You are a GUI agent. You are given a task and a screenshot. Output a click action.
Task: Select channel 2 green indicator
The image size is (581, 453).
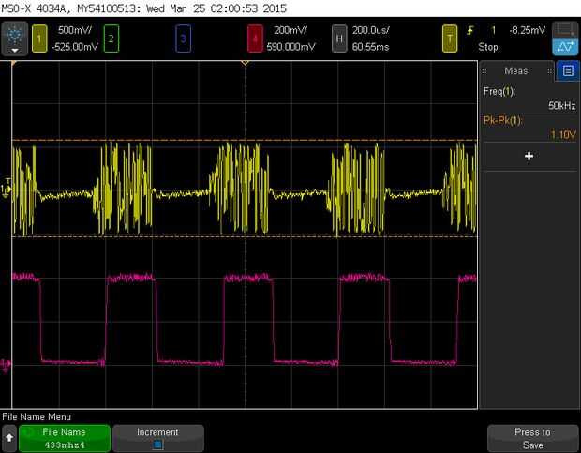click(x=112, y=38)
